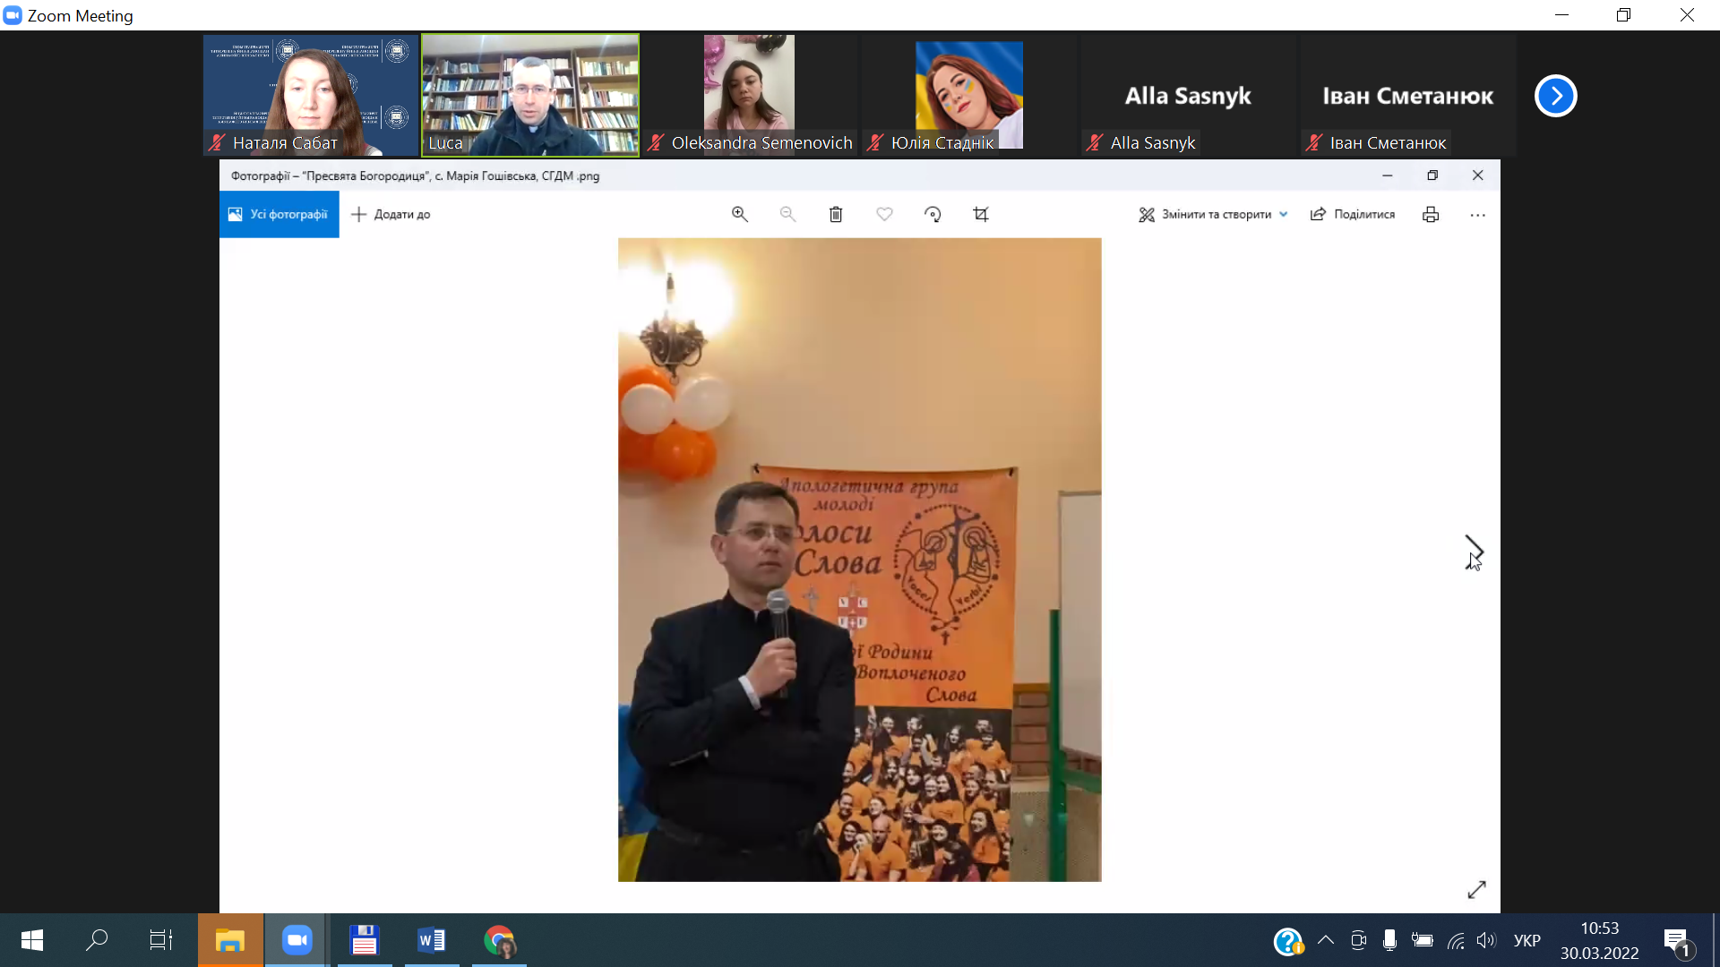Screen dimensions: 1720x967
Task: Click the print icon in Photos
Action: (x=1431, y=214)
